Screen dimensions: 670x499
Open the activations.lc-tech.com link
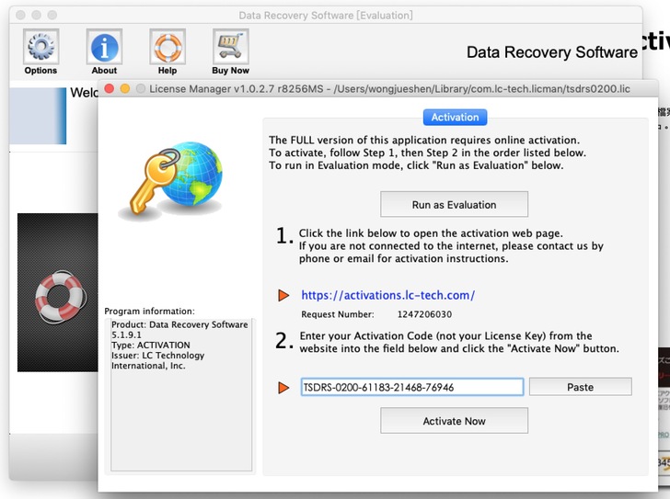click(388, 295)
